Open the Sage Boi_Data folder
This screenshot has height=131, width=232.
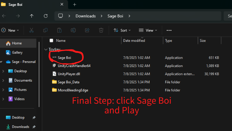[68, 82]
